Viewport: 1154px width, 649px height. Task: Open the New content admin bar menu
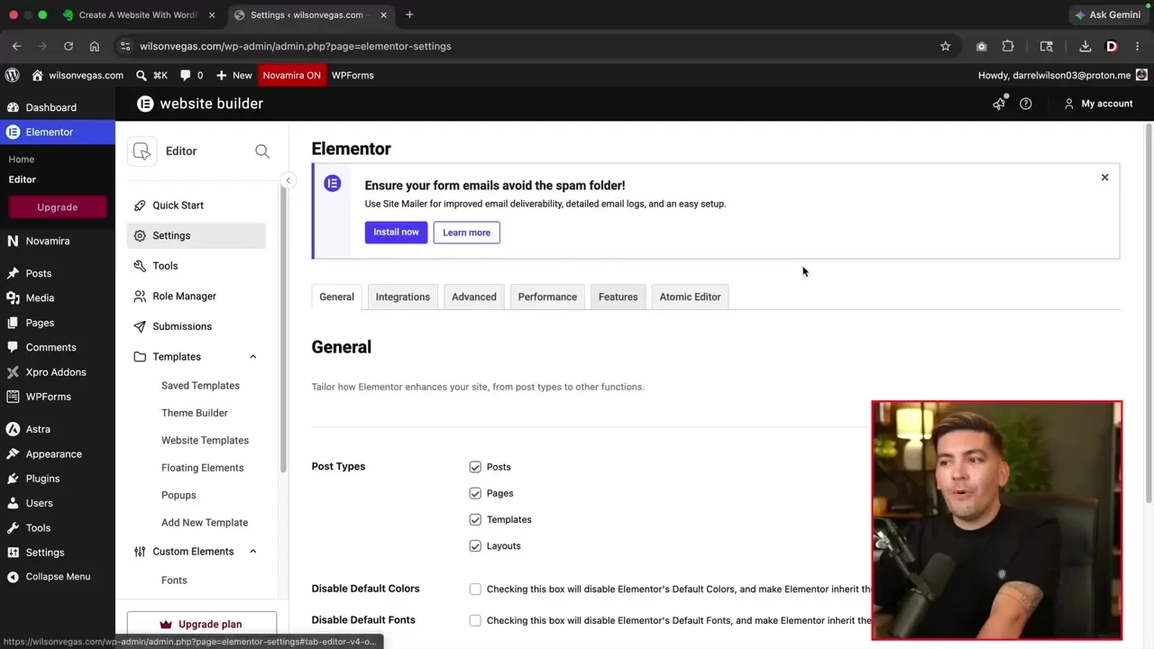point(234,75)
